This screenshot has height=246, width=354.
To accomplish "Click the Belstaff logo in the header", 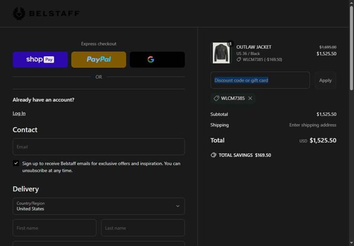I will (x=46, y=13).
